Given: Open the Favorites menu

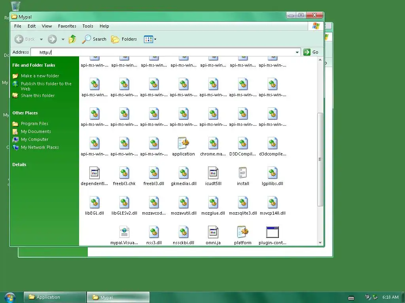Looking at the screenshot, I should [x=67, y=26].
